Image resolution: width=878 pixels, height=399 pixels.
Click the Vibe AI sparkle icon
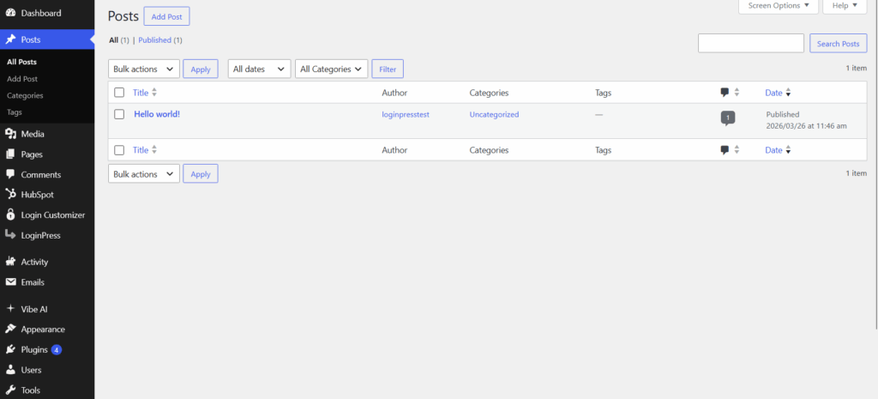10,309
